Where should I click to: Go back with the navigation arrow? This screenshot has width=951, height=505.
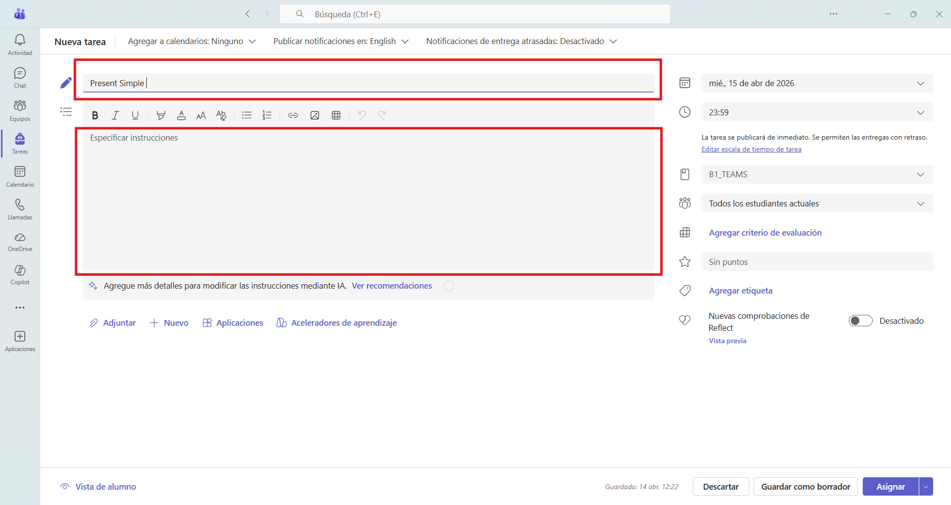(x=247, y=14)
